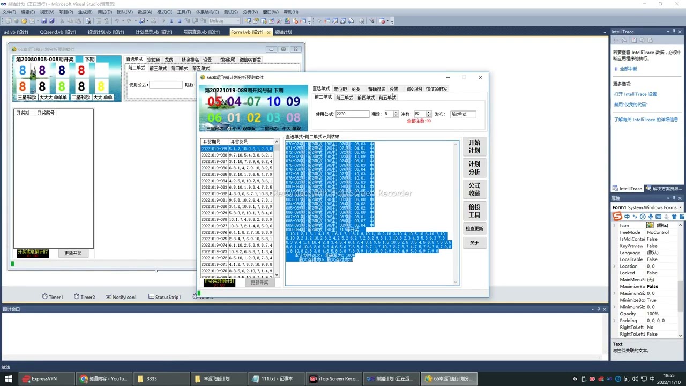Click the 计划分析 button

pyautogui.click(x=474, y=168)
